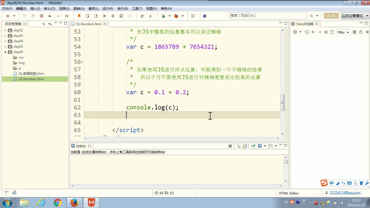Open the 边改边看模式 mode dropdown
The image size is (370, 208).
[x=355, y=16]
